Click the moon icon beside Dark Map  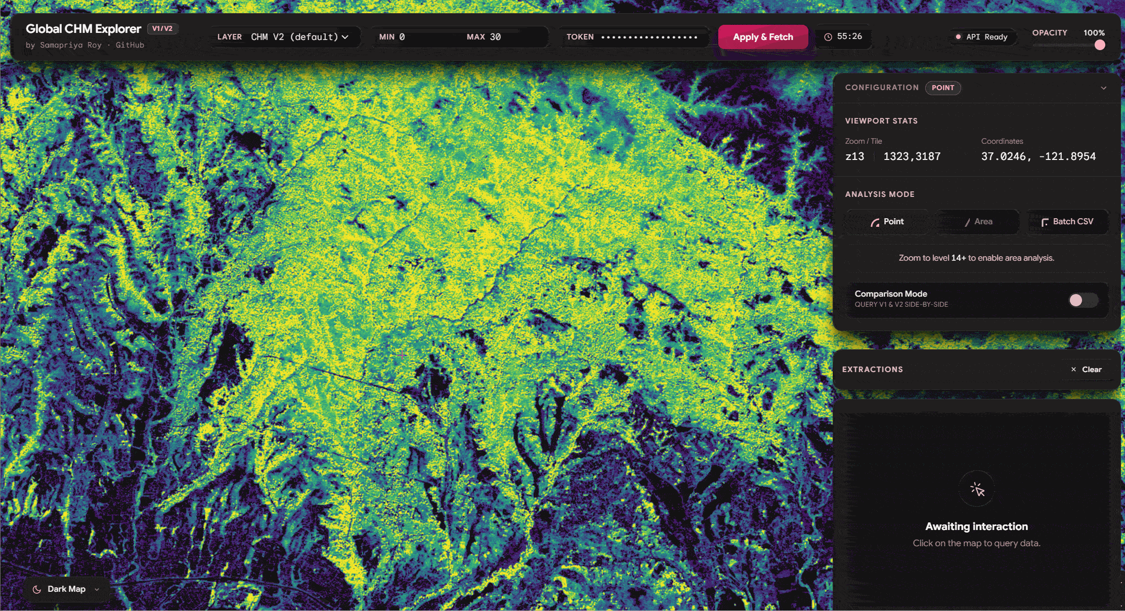(x=37, y=589)
